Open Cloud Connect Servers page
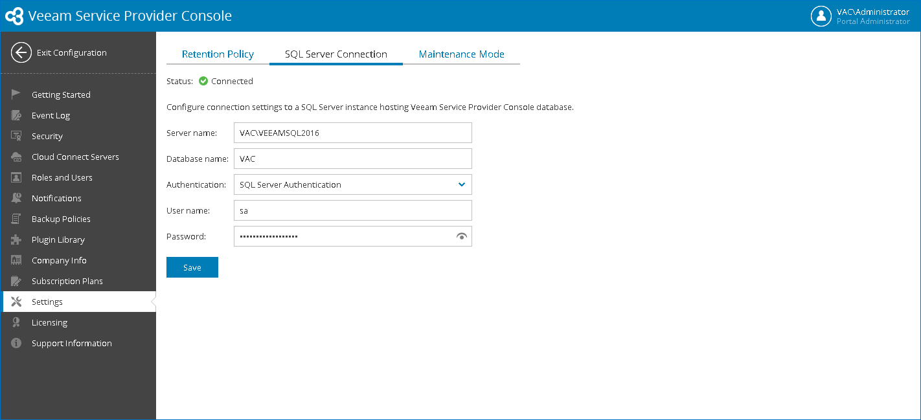Image resolution: width=921 pixels, height=420 pixels. (78, 157)
